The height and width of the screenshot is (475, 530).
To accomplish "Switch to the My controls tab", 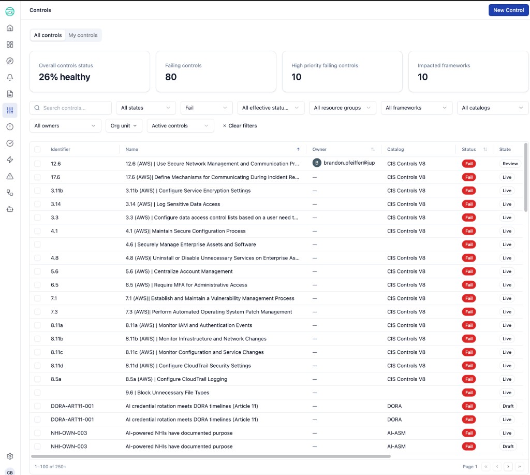I will (83, 35).
